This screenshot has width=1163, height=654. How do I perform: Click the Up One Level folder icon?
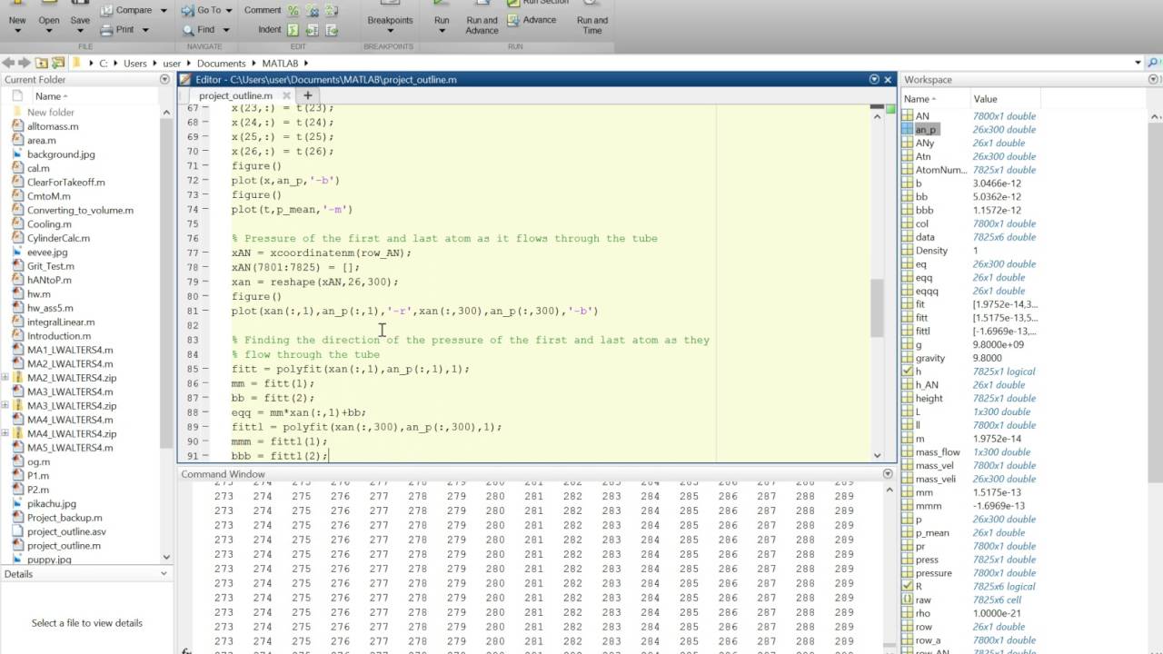point(42,63)
